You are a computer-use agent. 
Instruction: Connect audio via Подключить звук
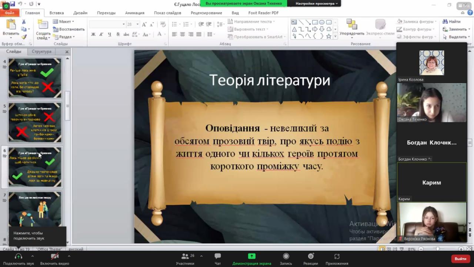(x=19, y=258)
